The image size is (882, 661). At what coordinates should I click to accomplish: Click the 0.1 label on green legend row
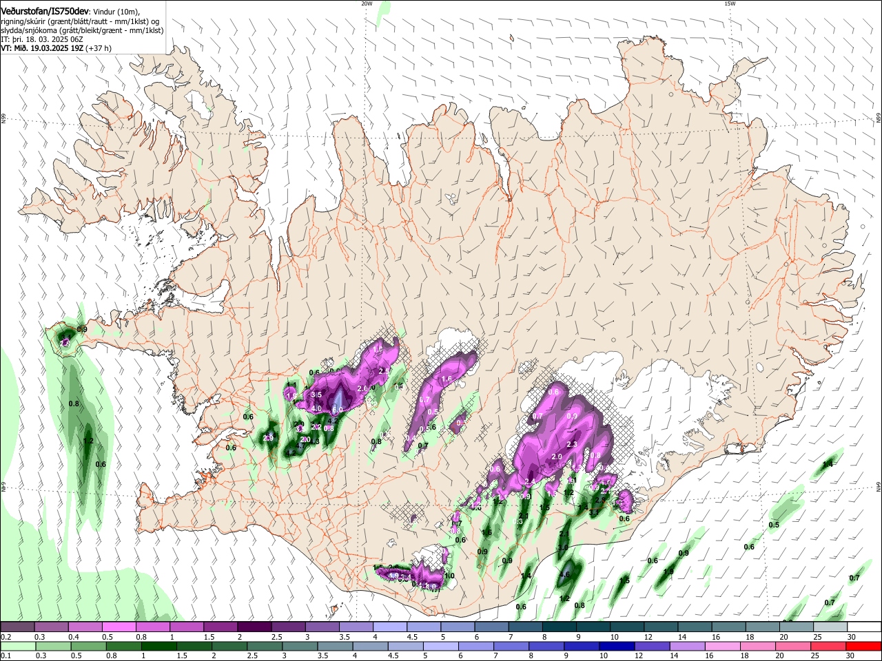pyautogui.click(x=5, y=656)
